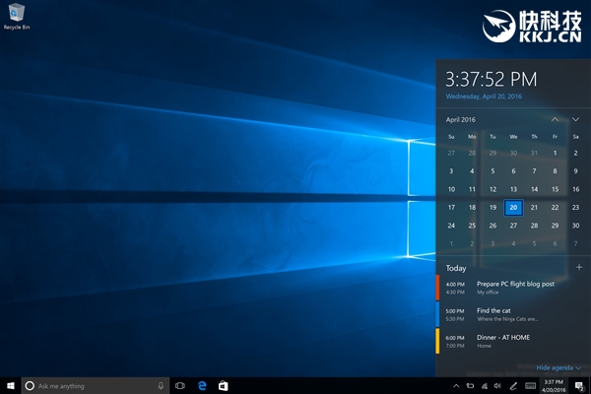
Task: Open Task View from the taskbar
Action: coord(180,385)
